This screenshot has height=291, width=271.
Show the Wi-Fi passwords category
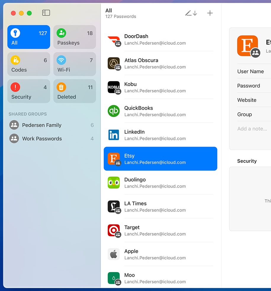[75, 64]
